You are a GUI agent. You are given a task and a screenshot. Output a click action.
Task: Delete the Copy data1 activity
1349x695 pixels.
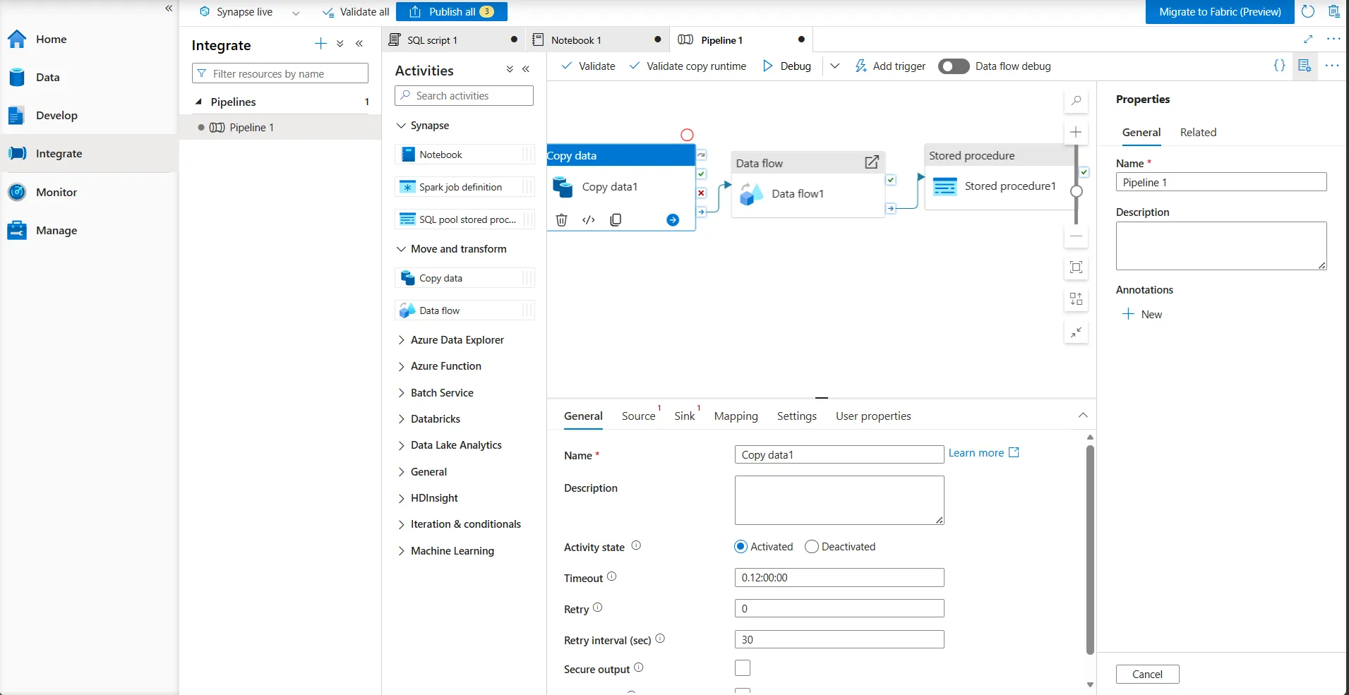[x=562, y=220]
